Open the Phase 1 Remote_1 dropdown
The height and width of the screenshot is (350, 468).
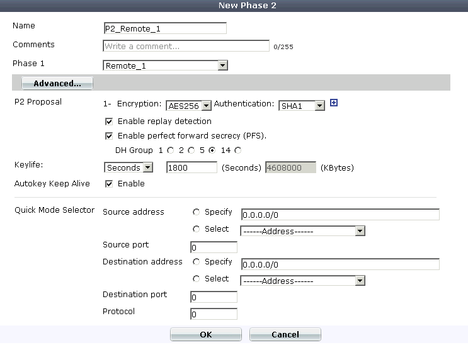pos(165,65)
